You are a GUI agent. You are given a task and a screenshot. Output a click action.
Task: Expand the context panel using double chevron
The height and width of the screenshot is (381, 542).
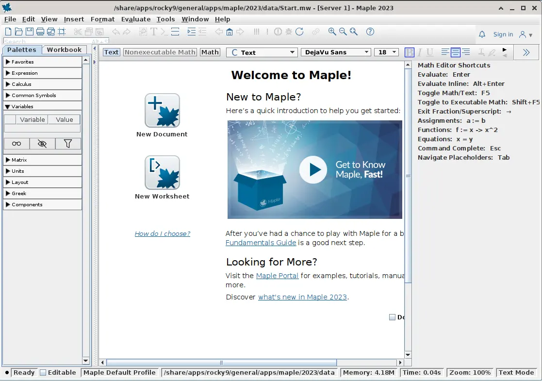(526, 52)
